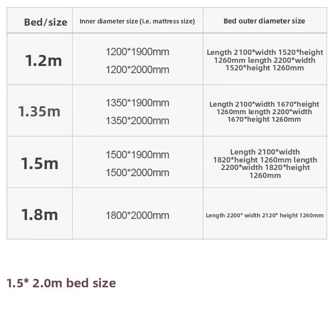Select the 1.2m bed size label

tap(43, 60)
